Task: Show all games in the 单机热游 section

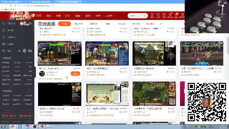Action: coord(29,91)
